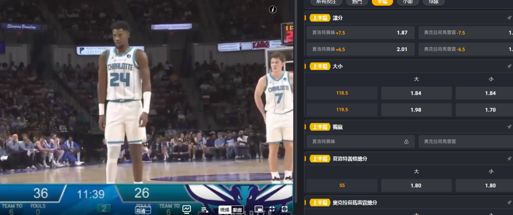Open the live stats chart icon
513x215 pixels.
pyautogui.click(x=187, y=209)
